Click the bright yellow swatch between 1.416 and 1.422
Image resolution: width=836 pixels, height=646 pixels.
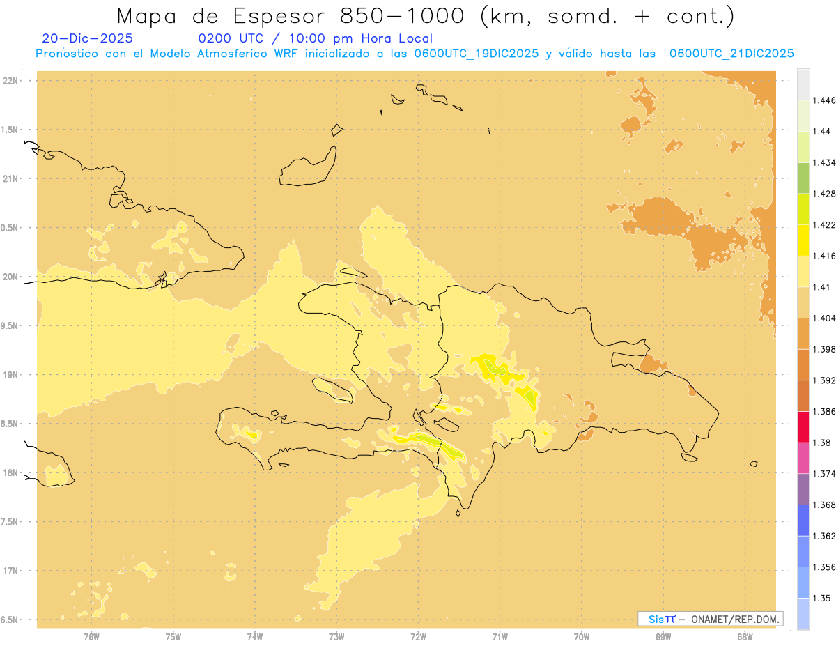pos(803,240)
